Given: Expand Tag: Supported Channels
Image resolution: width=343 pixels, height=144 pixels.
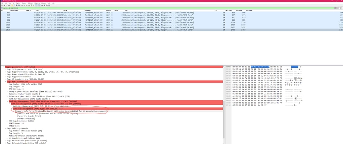Looking at the screenshot, I should point(6,77).
